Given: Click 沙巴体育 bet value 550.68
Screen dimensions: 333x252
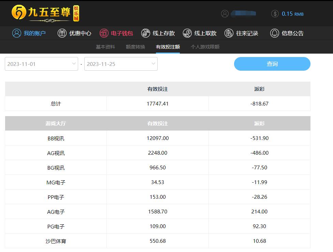Looking at the screenshot, I should click(158, 241).
